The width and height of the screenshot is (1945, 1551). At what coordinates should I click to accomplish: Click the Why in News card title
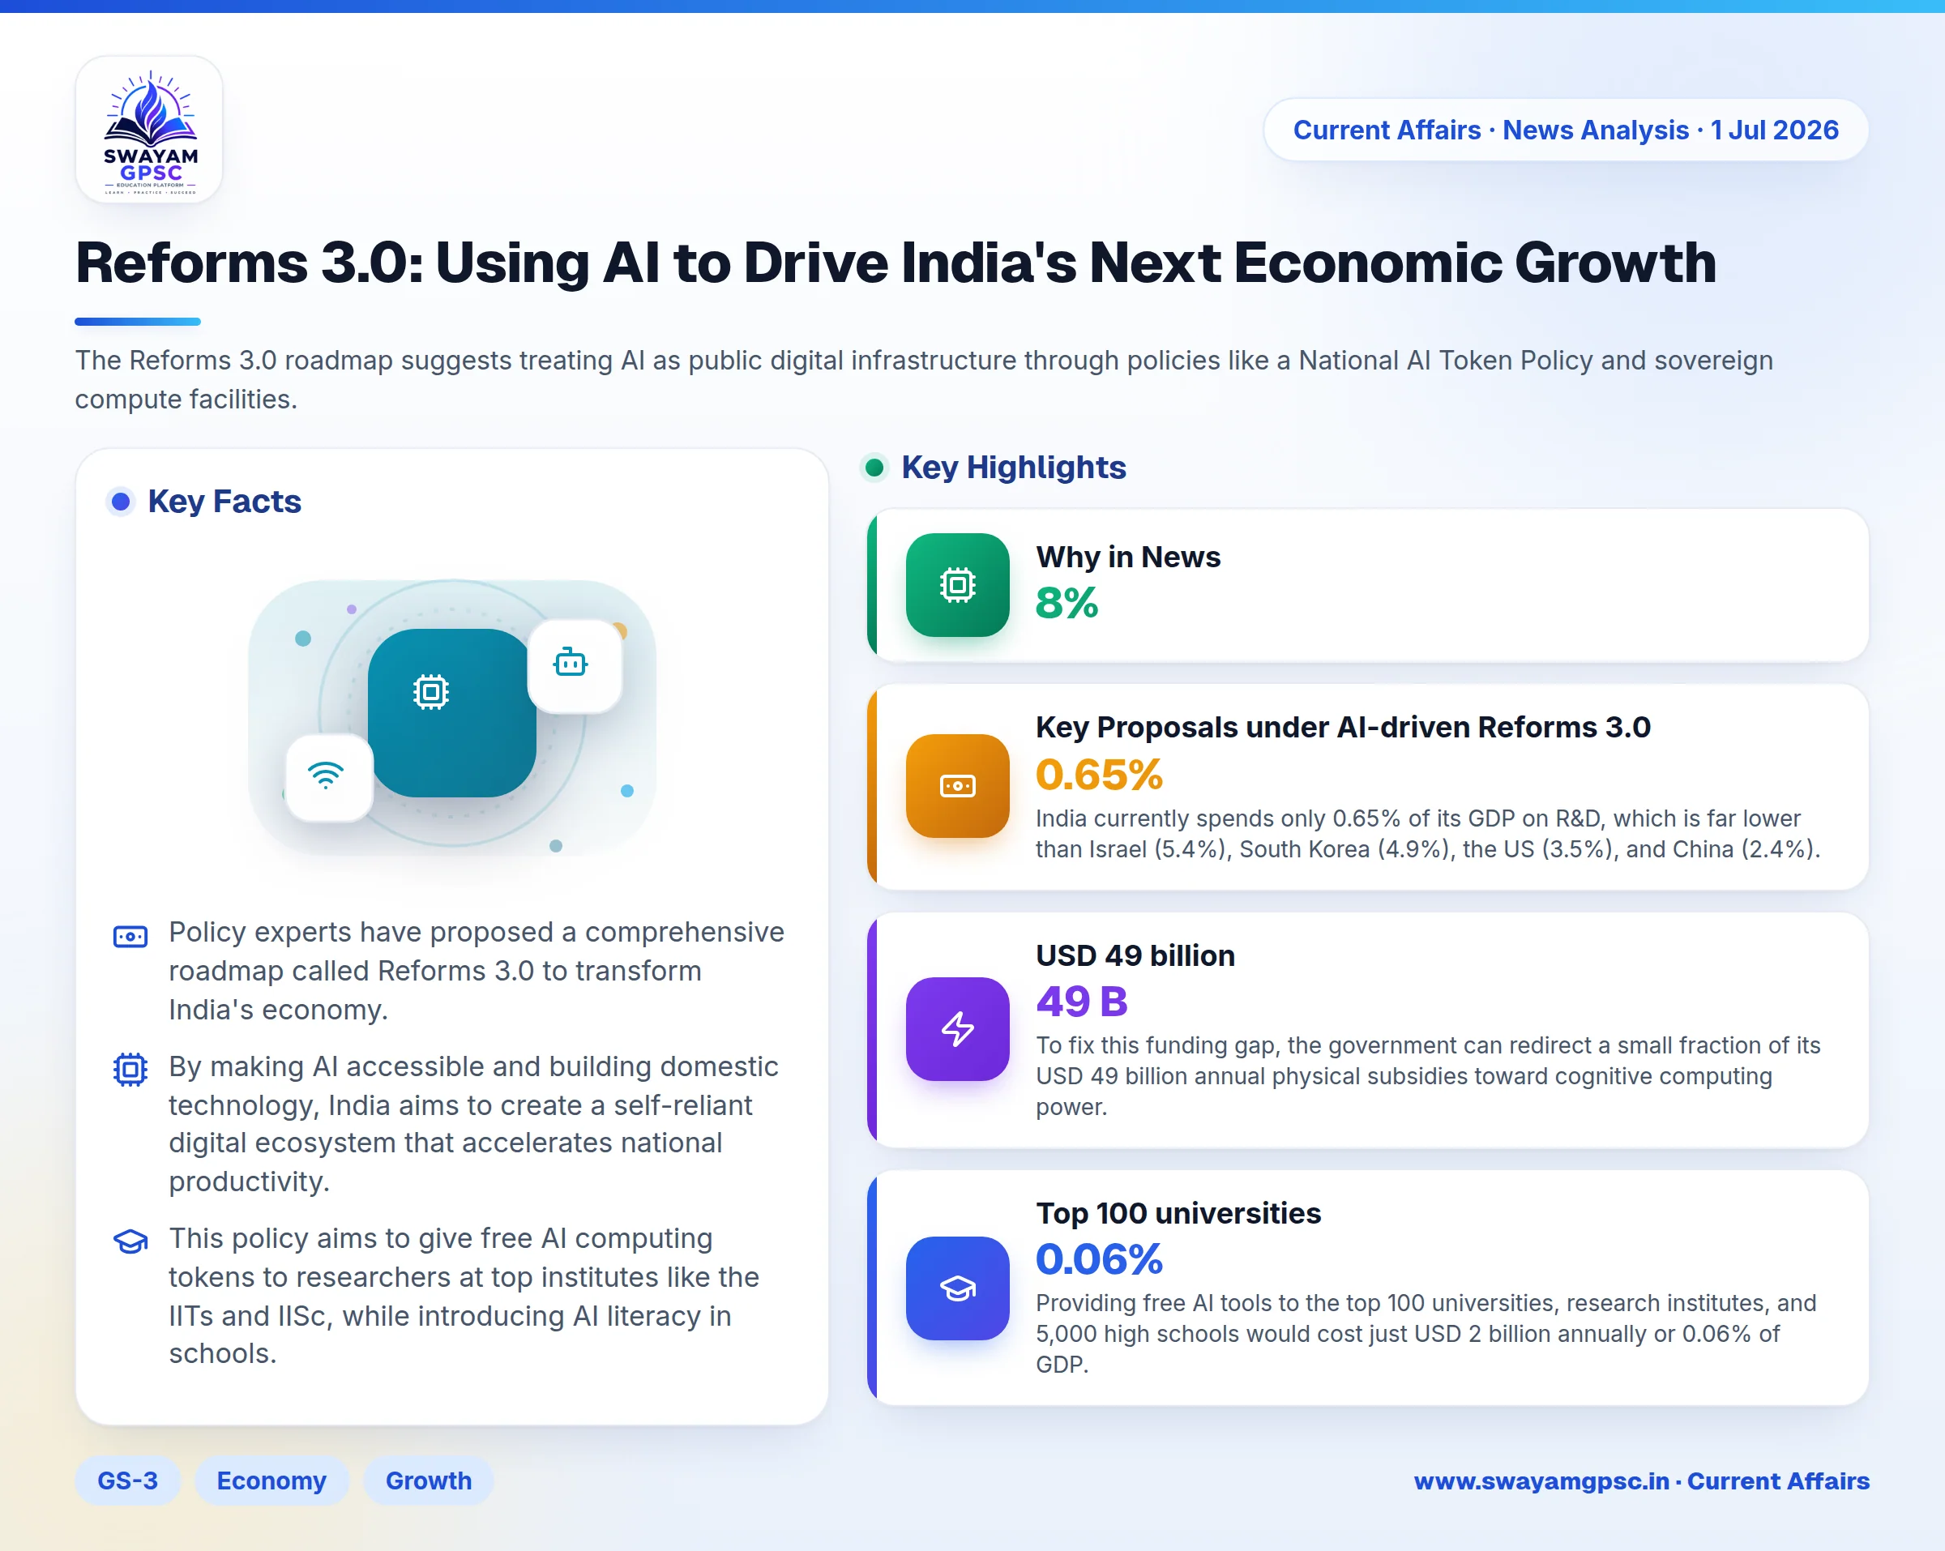pyautogui.click(x=1127, y=557)
